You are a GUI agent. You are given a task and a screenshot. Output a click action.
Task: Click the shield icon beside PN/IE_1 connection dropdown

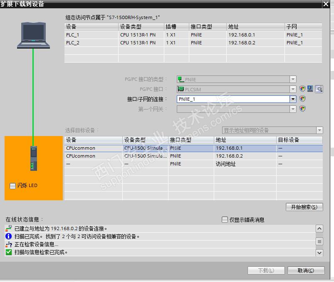pyautogui.click(x=302, y=99)
